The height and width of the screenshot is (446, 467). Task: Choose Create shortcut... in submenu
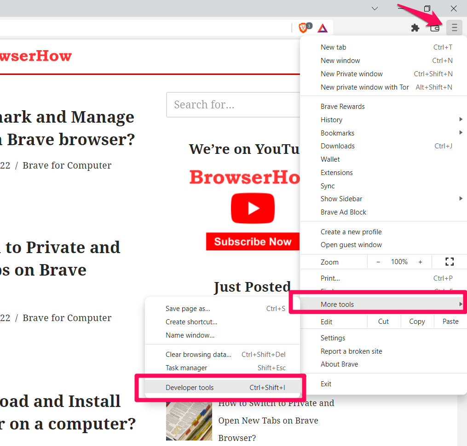click(x=222, y=322)
